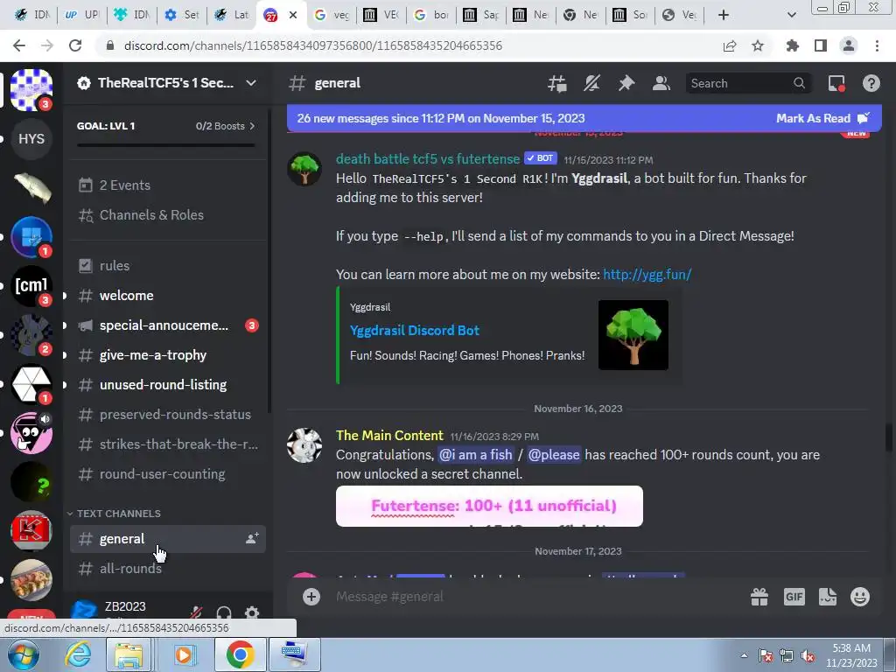Select the sushi food server icon

pyautogui.click(x=31, y=580)
